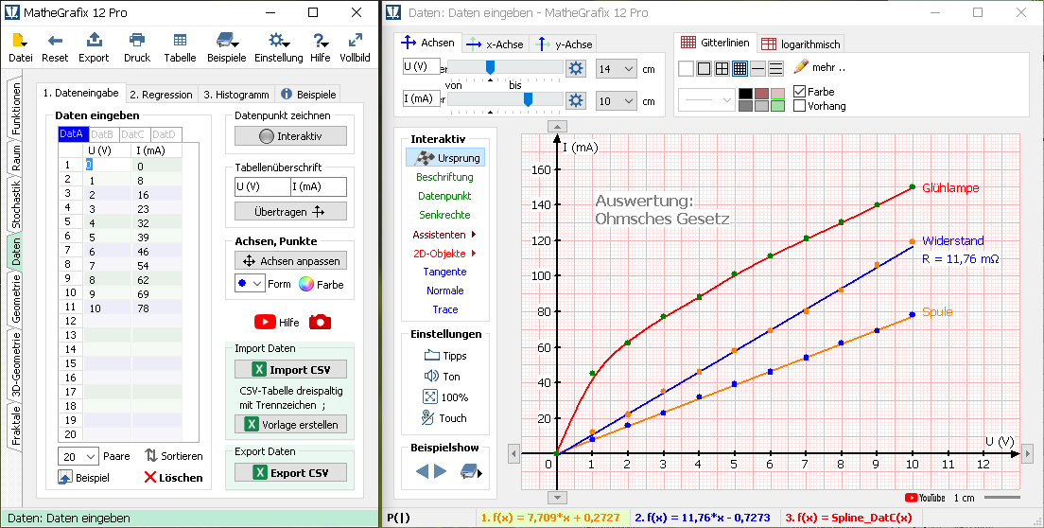Select the multiple horizontal lines grid style
The height and width of the screenshot is (528, 1044).
(775, 68)
